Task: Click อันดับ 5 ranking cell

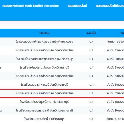Action: coord(116,76)
